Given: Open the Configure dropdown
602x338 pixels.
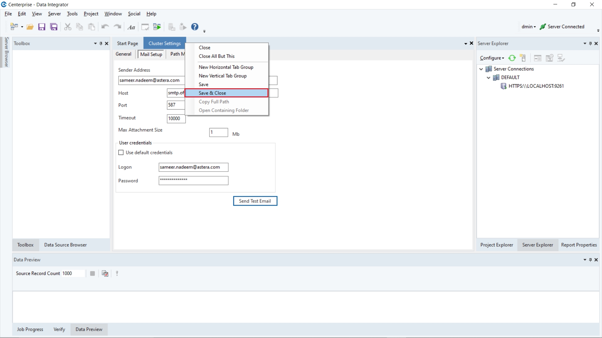Looking at the screenshot, I should coord(492,58).
